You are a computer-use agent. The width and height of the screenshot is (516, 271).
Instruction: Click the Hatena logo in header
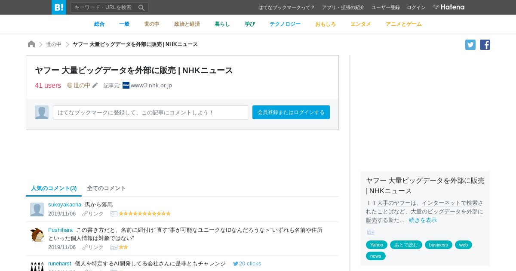448,7
